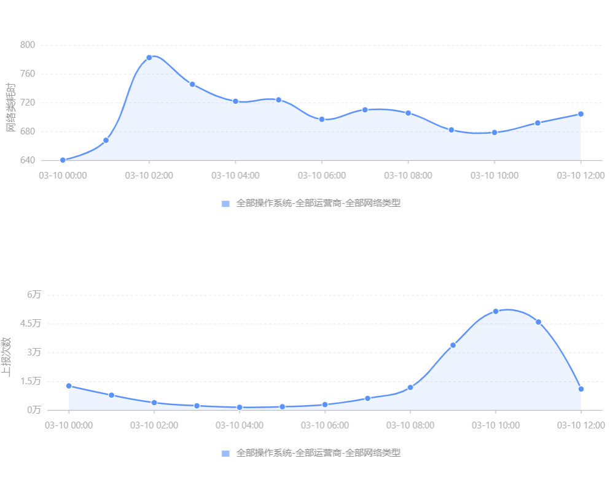Toggle the top chart legend color swatch
Viewport: 610px width, 480px height.
pos(225,204)
